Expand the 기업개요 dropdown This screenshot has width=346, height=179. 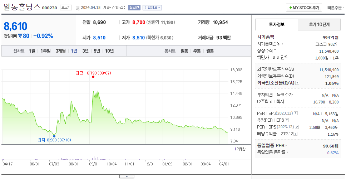[x=152, y=8]
